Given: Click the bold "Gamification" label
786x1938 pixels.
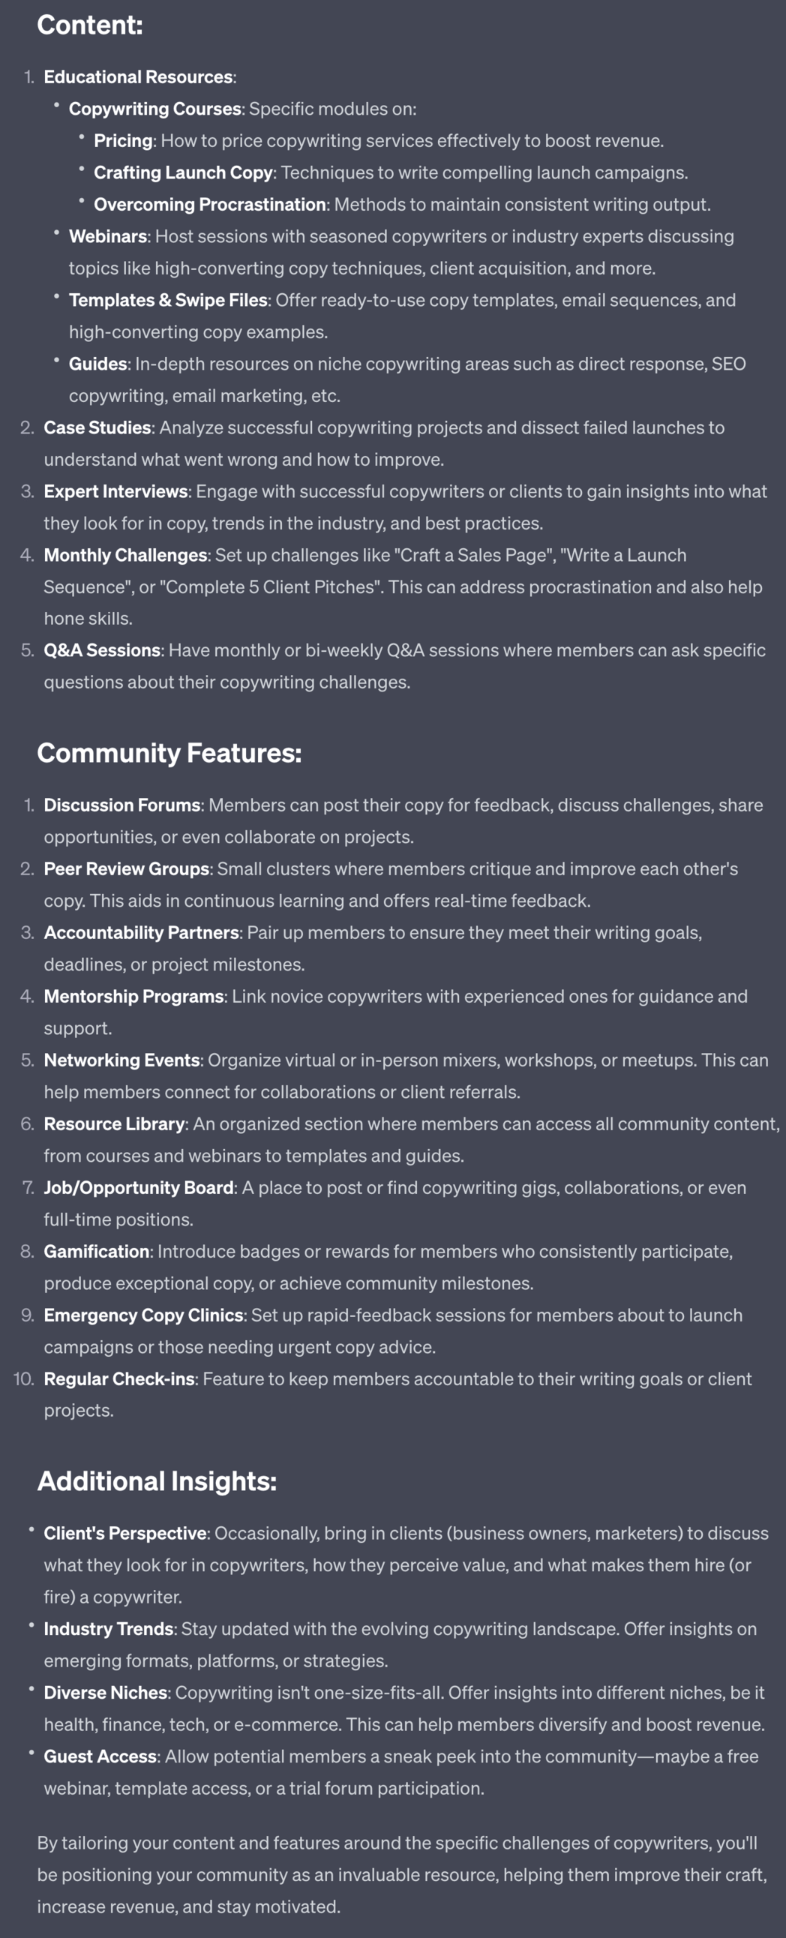Looking at the screenshot, I should coord(96,1251).
